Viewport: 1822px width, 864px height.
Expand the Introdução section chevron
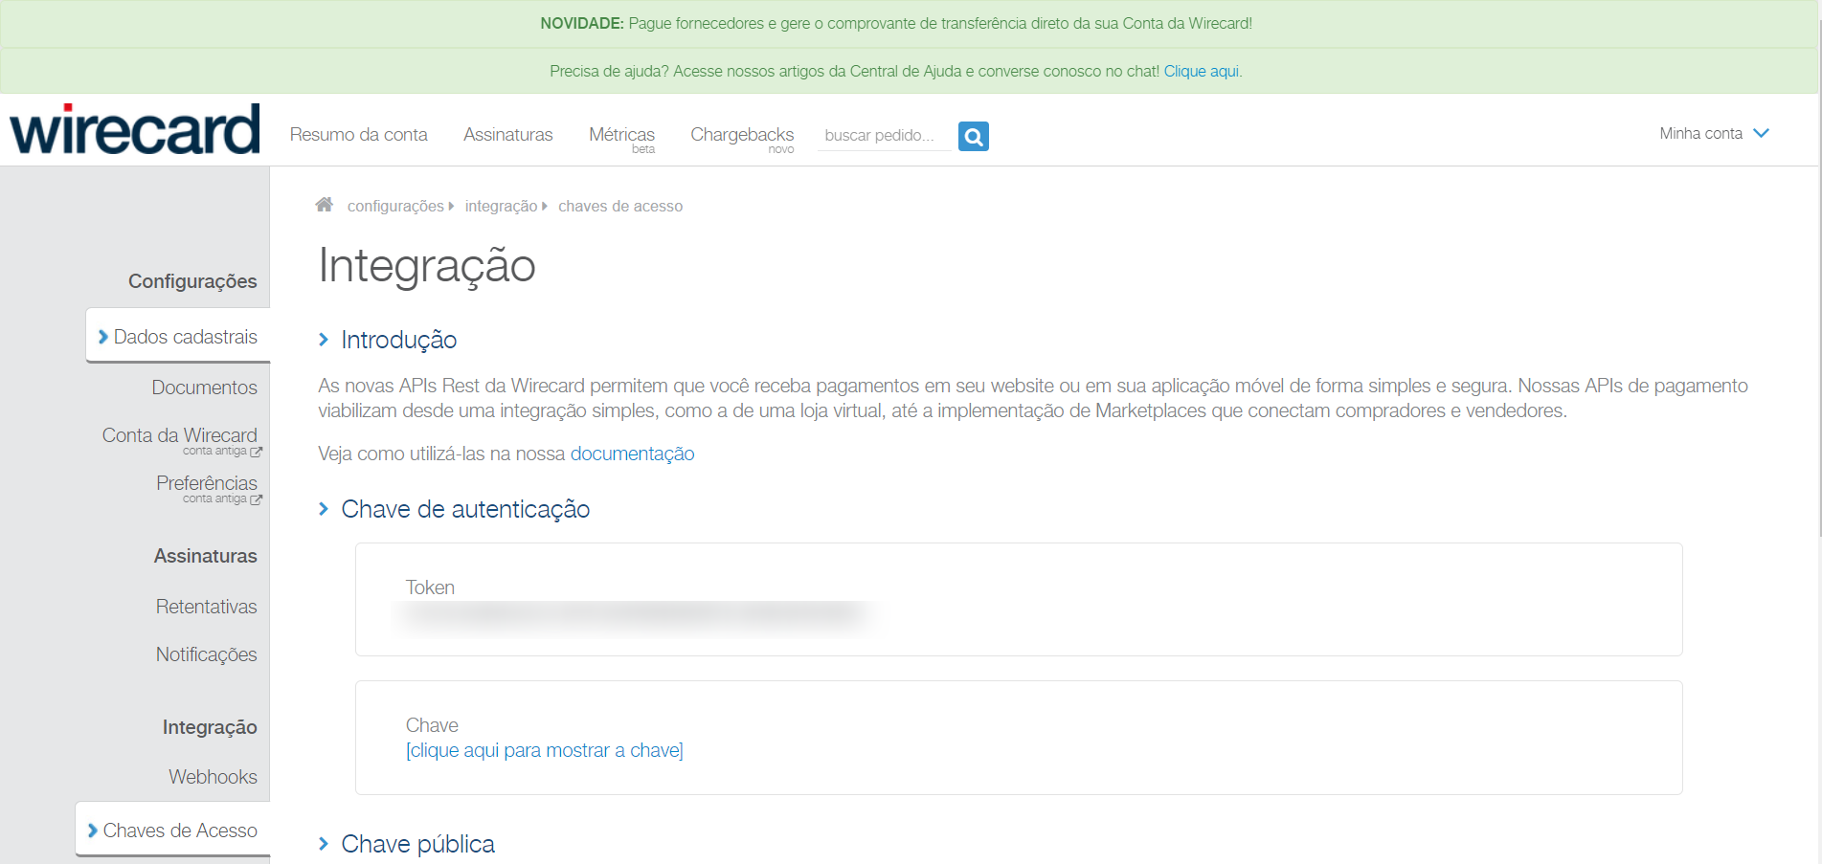click(x=324, y=340)
